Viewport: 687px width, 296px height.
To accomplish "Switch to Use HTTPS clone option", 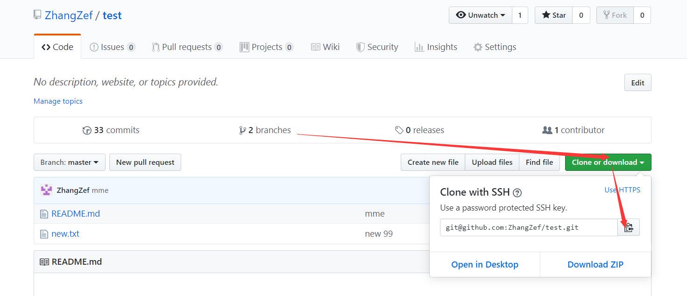I will (623, 190).
